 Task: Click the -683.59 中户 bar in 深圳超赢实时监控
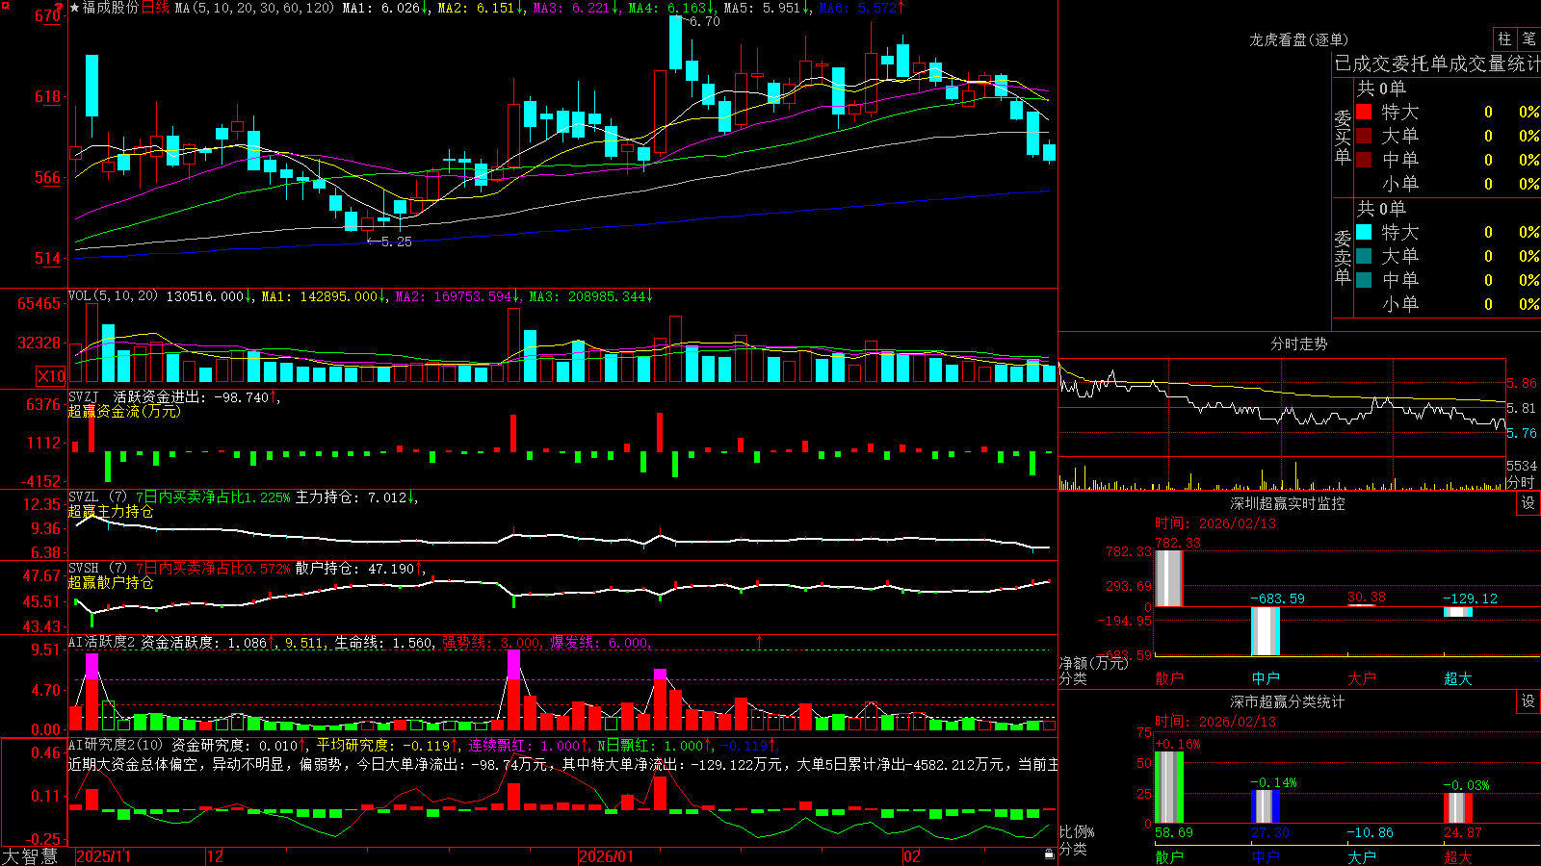tap(1266, 631)
